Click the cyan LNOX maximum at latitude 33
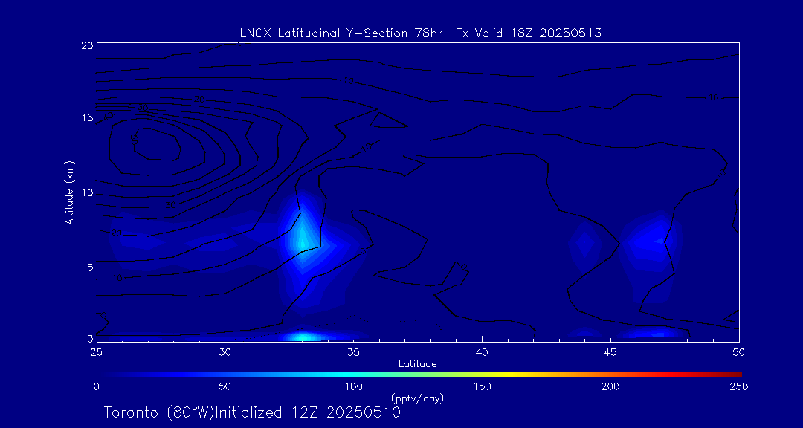 pyautogui.click(x=302, y=239)
